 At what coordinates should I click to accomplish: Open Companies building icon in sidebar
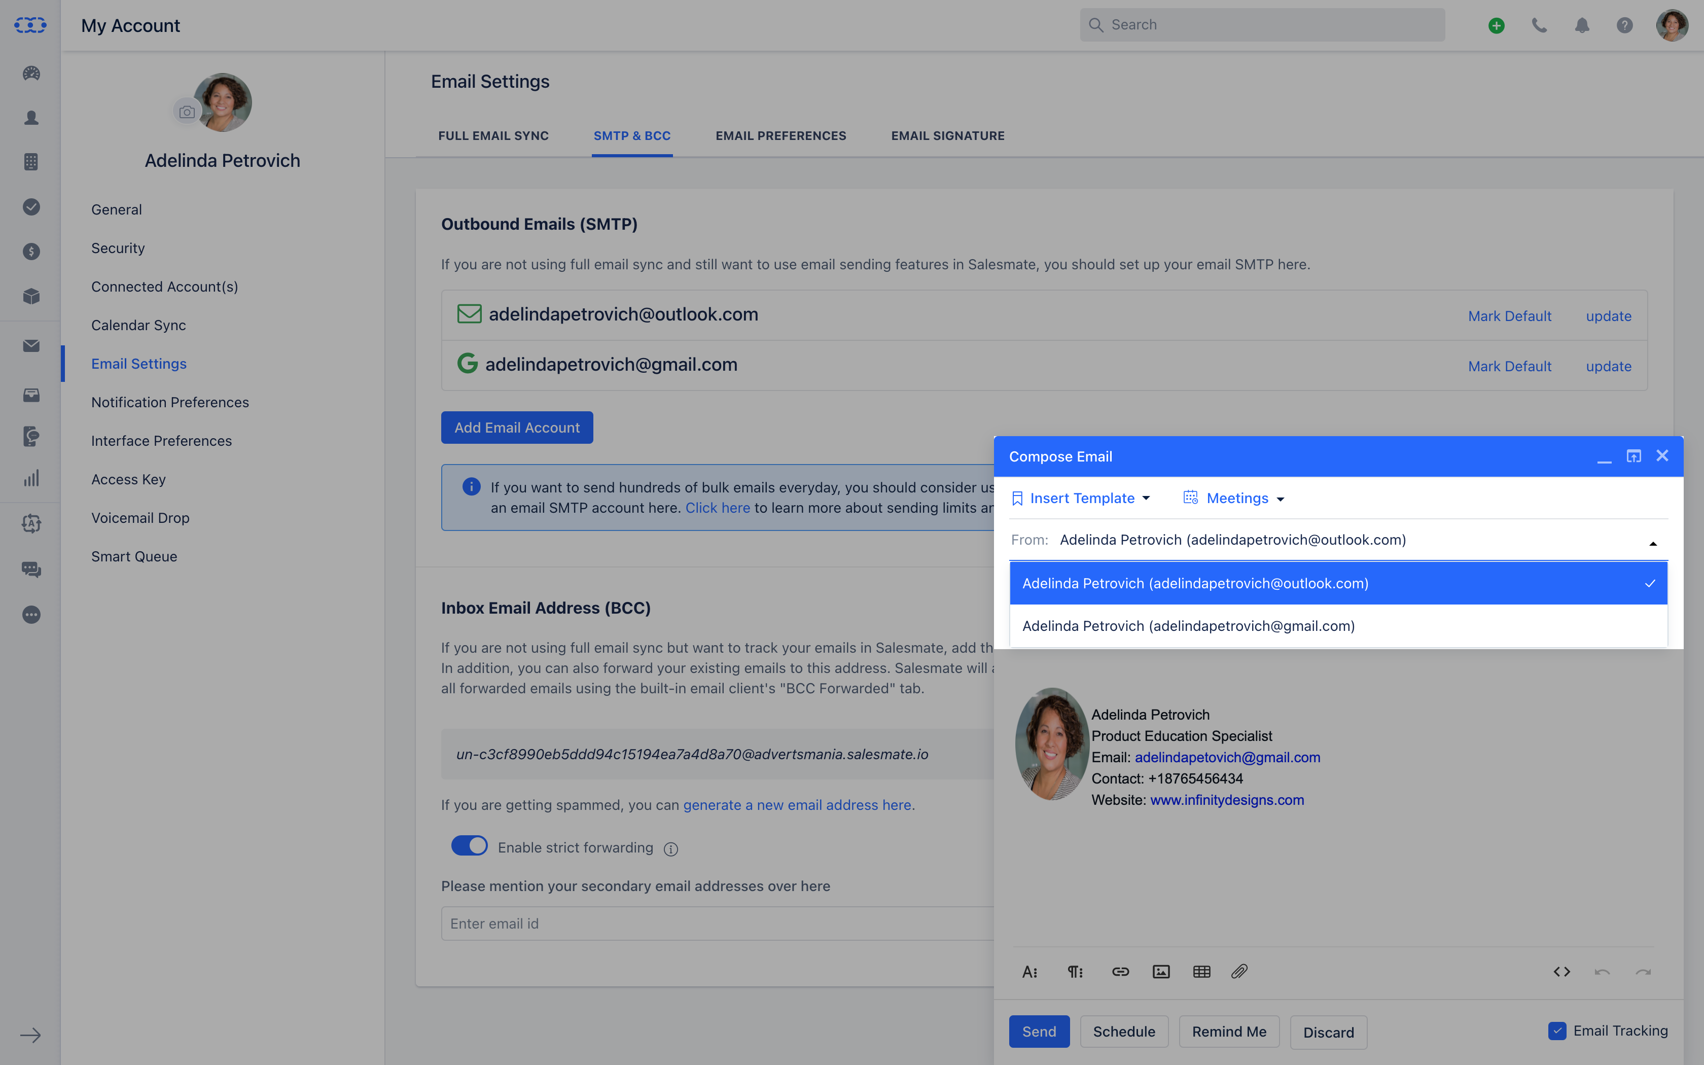tap(31, 161)
